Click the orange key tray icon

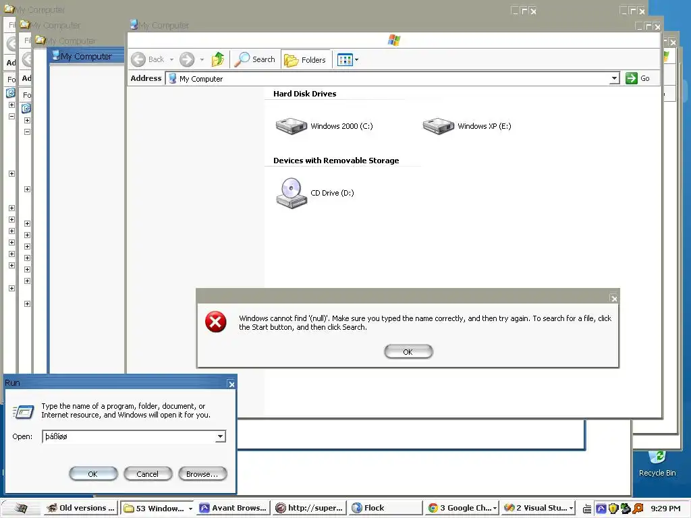tap(638, 509)
